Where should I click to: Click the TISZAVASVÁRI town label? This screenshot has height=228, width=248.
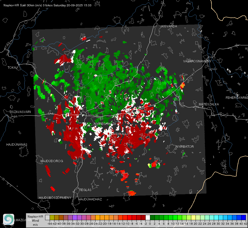click(x=20, y=112)
